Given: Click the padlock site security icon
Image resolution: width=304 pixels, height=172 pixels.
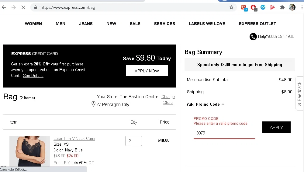Looking at the screenshot, I should point(36,8).
